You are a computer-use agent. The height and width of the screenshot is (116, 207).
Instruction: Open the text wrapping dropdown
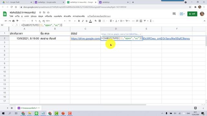pyautogui.click(x=122, y=21)
